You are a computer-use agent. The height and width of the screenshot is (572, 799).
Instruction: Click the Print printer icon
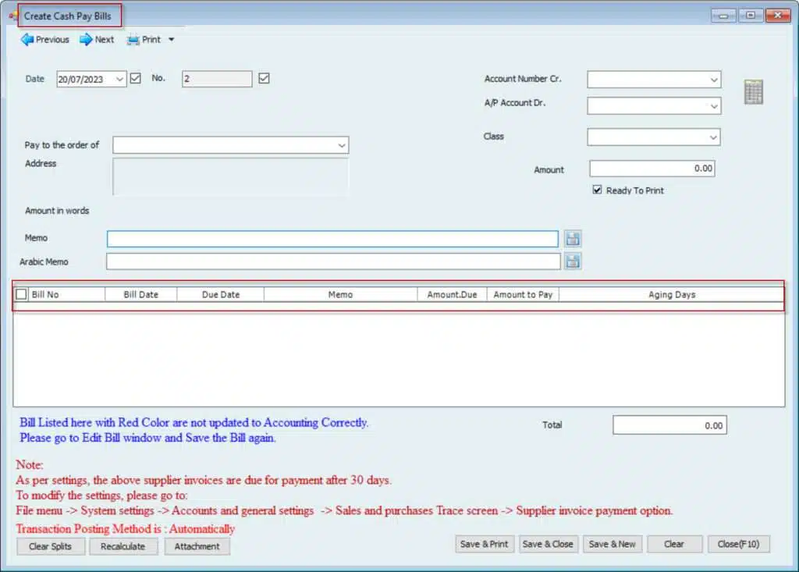coord(133,40)
